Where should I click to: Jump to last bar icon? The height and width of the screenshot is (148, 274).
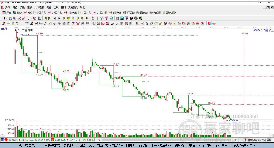50,18
